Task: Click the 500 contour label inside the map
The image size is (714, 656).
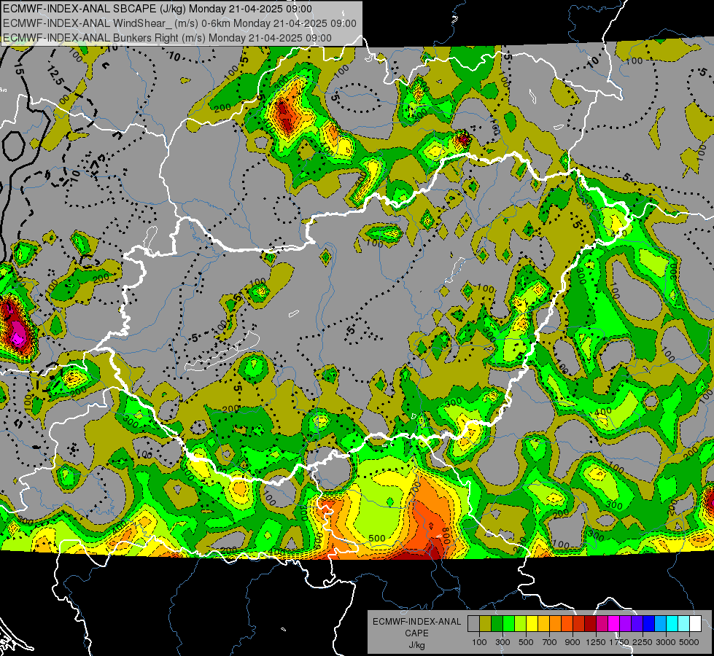Action: (x=376, y=538)
